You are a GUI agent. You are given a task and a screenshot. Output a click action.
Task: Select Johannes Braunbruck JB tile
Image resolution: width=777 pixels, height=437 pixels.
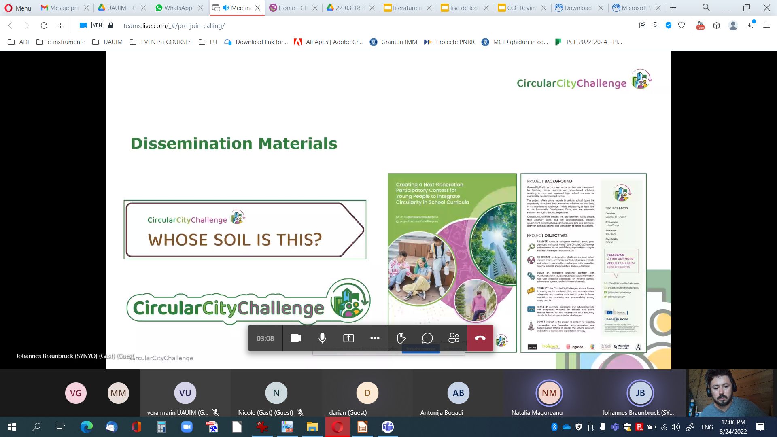coord(640,393)
